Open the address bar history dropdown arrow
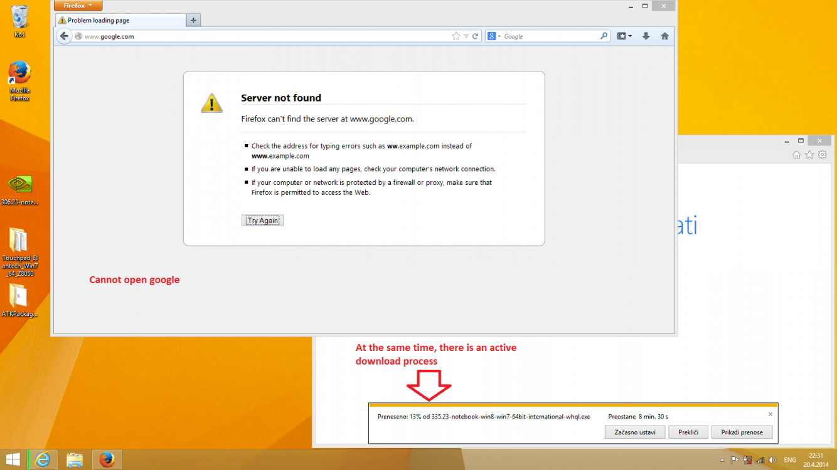The height and width of the screenshot is (470, 837). (x=466, y=36)
